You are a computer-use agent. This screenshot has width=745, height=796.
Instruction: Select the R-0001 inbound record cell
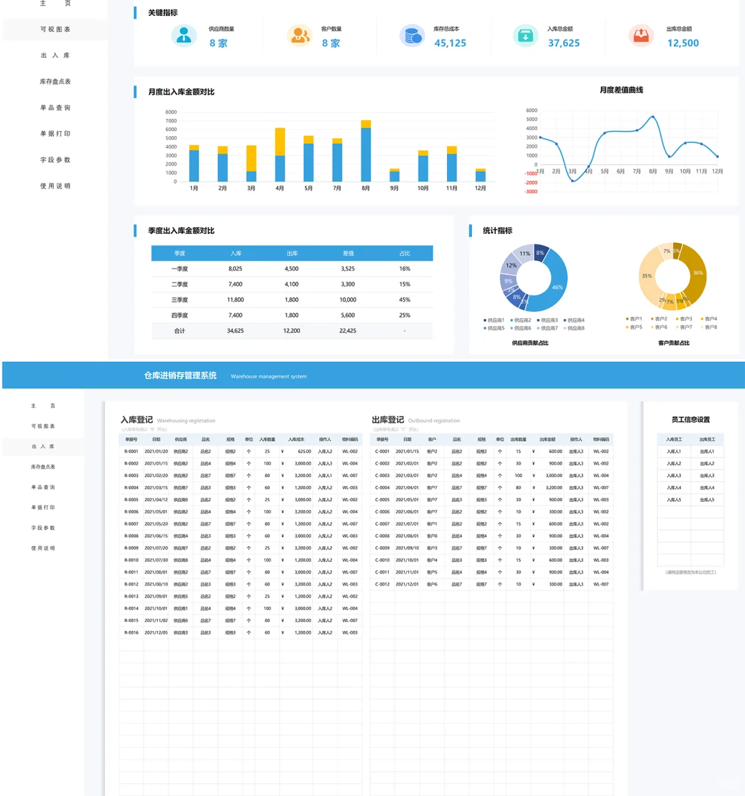click(x=131, y=452)
